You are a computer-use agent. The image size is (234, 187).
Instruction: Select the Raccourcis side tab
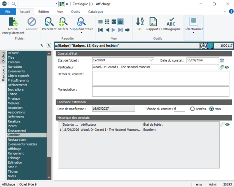tap(3, 73)
